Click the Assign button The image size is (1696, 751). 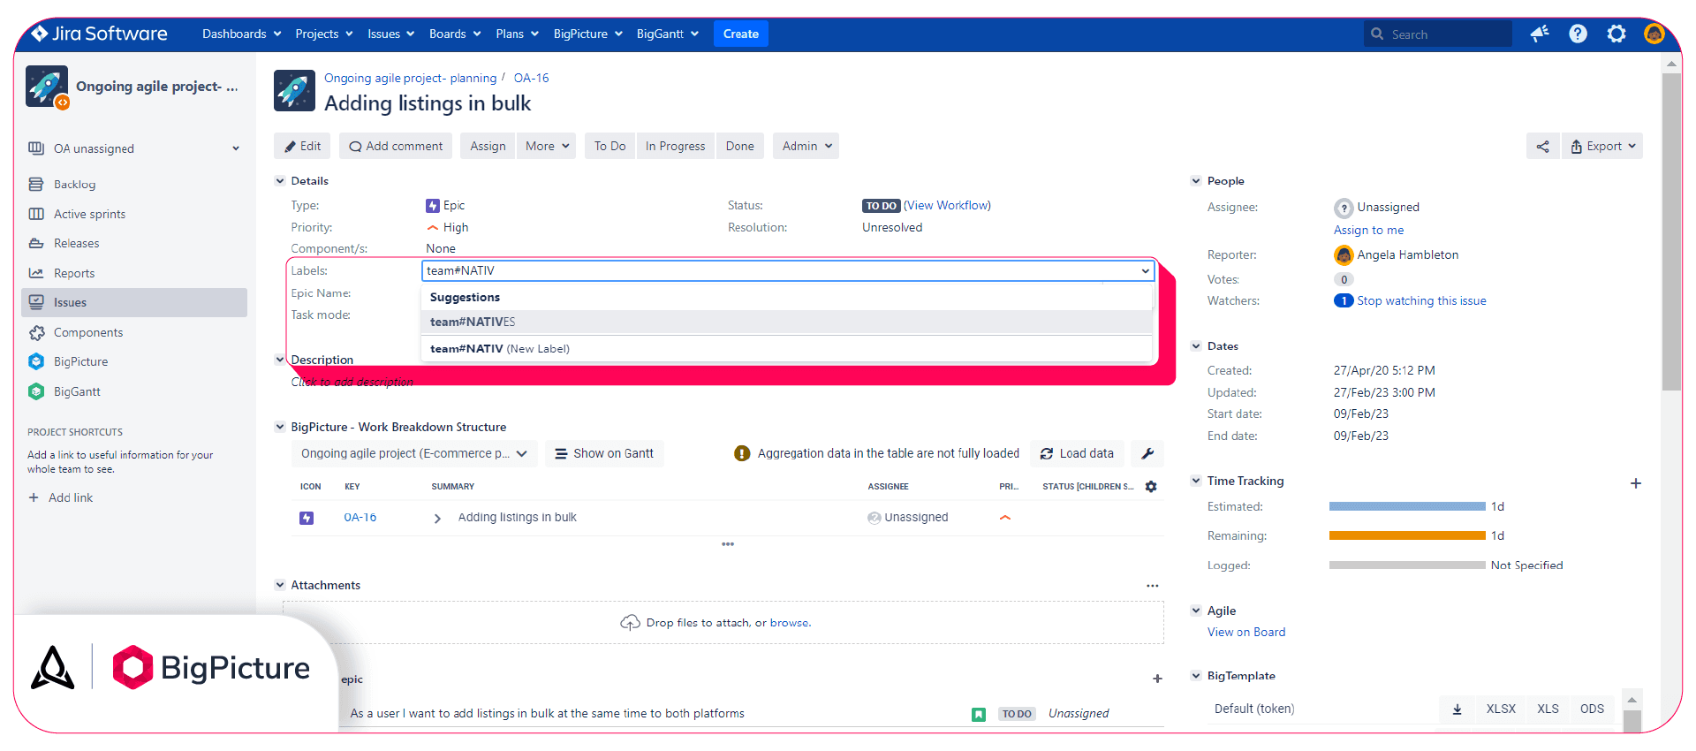point(488,146)
